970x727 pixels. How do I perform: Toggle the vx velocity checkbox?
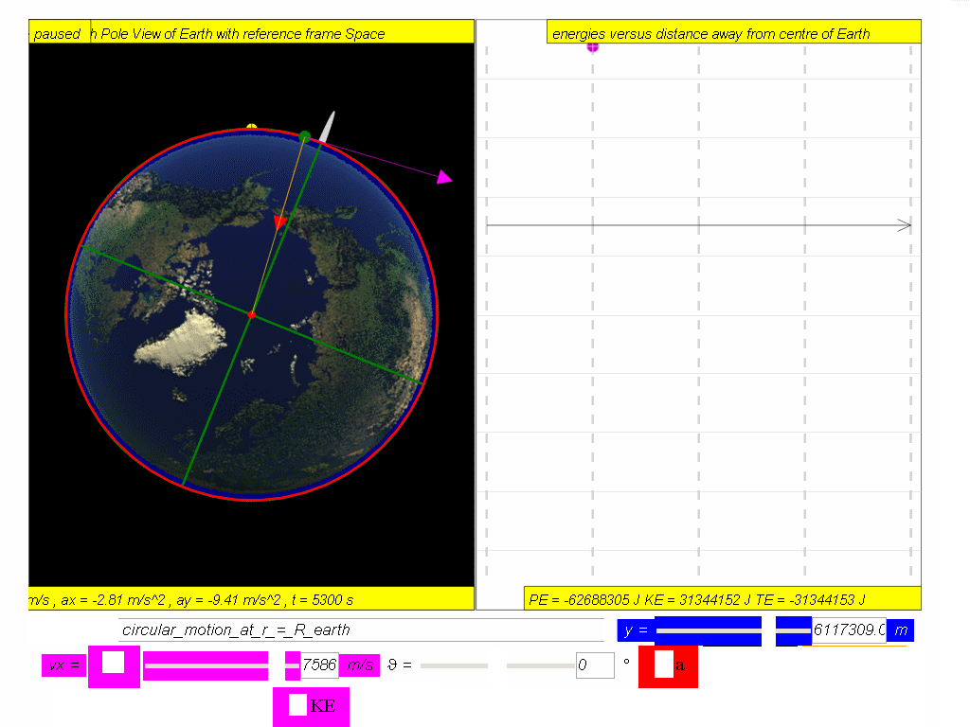(114, 663)
